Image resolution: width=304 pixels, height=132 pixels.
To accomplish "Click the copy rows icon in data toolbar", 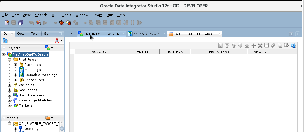I will pyautogui.click(x=280, y=45).
